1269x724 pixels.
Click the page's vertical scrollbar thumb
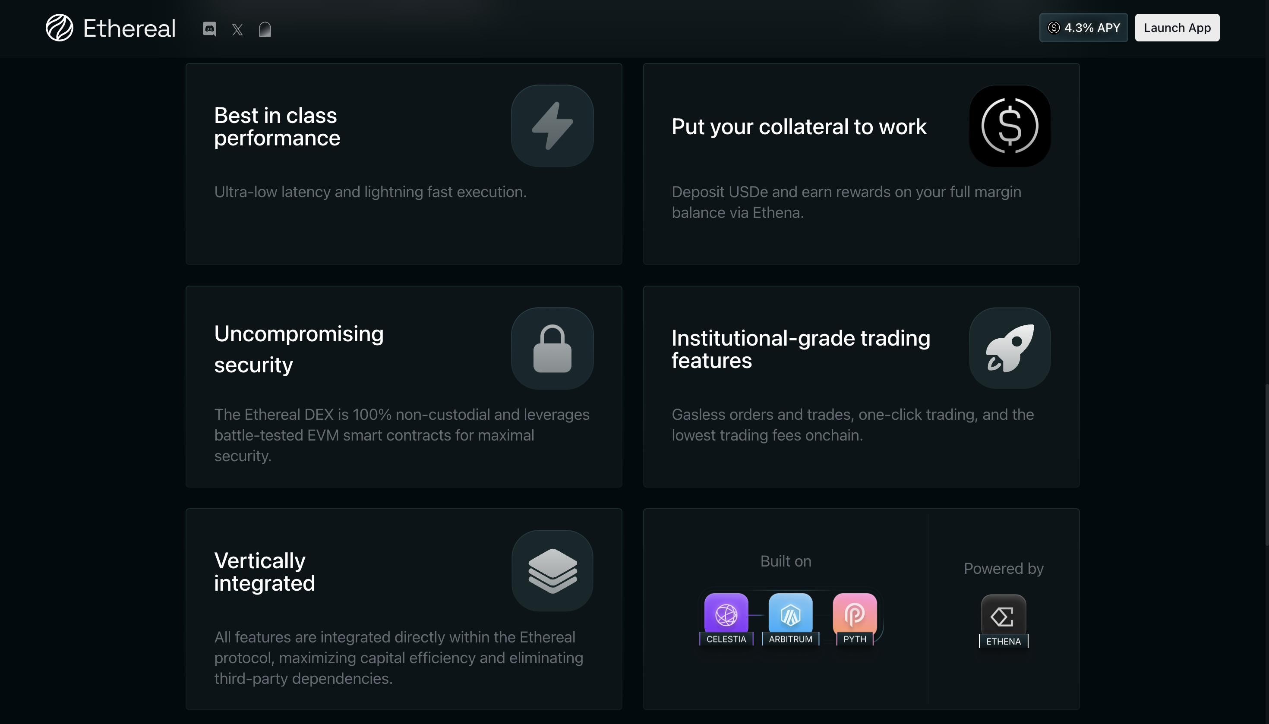(1266, 465)
